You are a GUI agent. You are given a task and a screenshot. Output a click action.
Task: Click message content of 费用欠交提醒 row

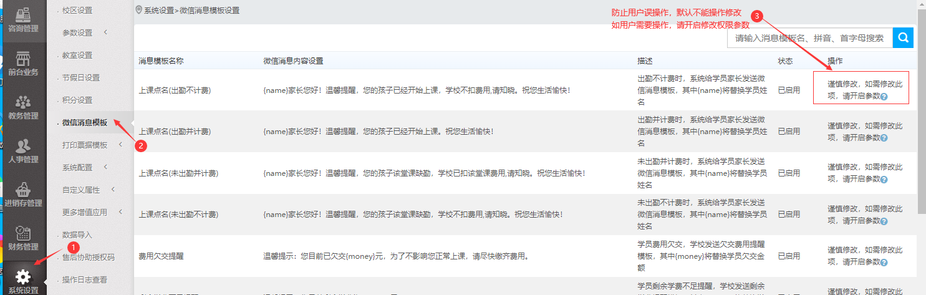(396, 256)
